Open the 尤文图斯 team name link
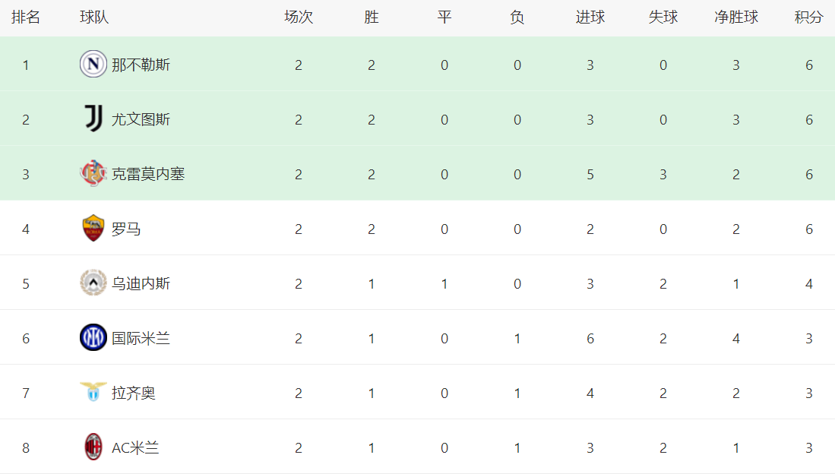Image resolution: width=835 pixels, height=474 pixels. point(141,120)
